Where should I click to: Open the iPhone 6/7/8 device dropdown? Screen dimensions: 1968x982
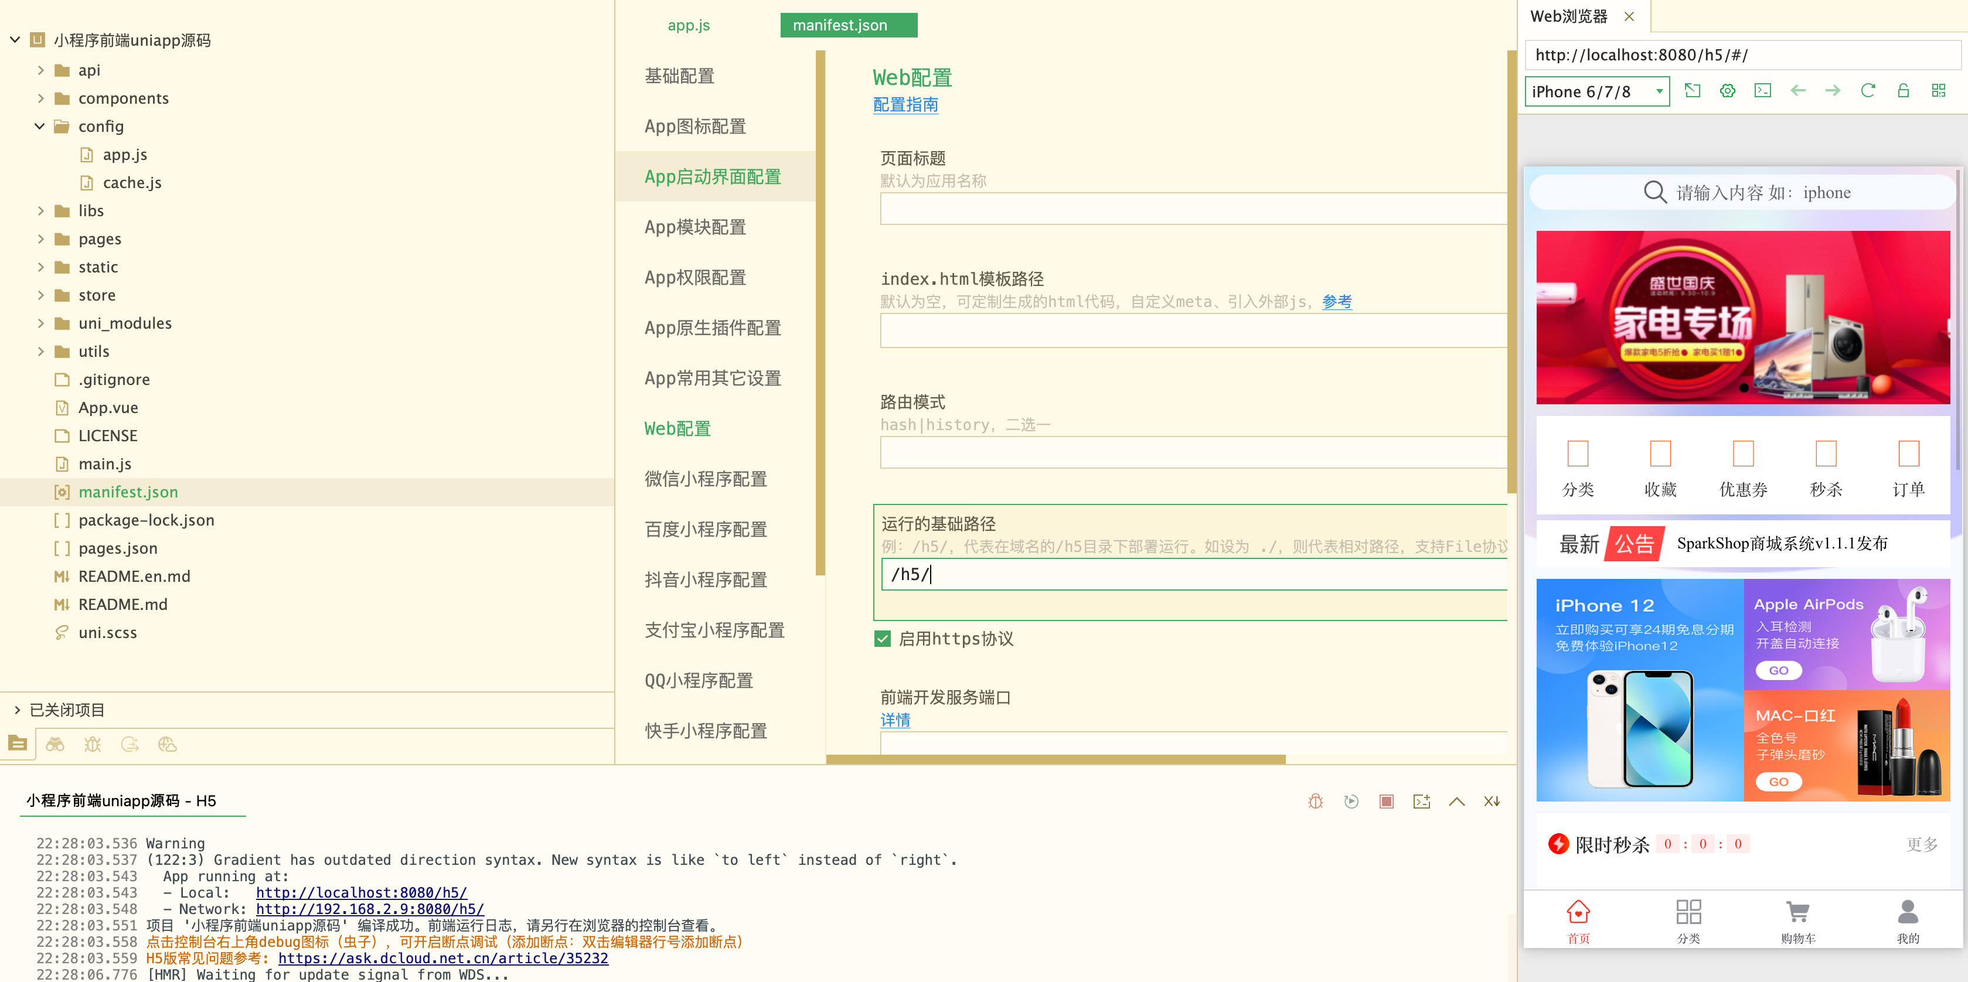point(1596,91)
